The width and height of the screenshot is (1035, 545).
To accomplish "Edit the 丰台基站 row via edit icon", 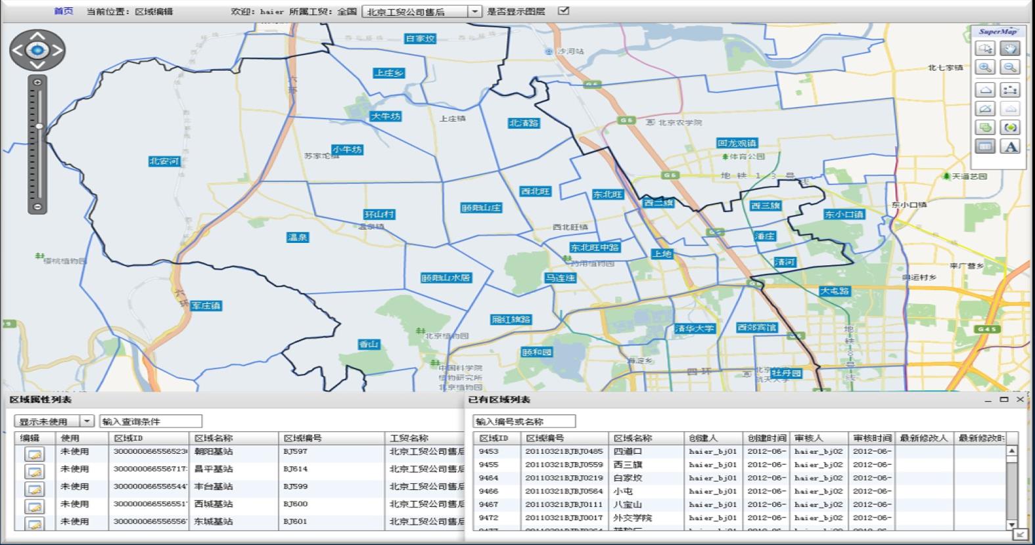I will pos(34,489).
